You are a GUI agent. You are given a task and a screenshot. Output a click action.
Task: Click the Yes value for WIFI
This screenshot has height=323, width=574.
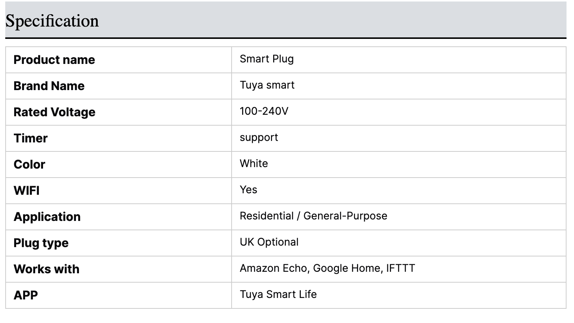(x=248, y=190)
